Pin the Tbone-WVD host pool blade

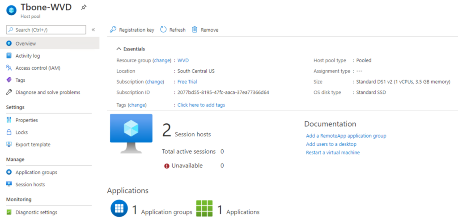point(84,8)
